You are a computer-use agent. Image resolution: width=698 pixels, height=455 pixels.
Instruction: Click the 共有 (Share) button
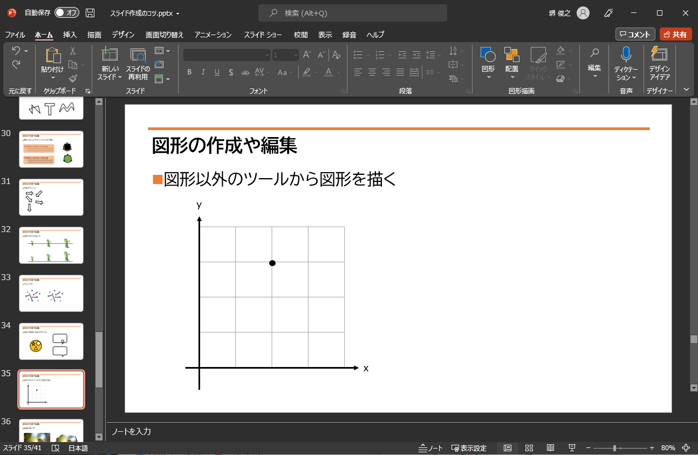(x=675, y=34)
